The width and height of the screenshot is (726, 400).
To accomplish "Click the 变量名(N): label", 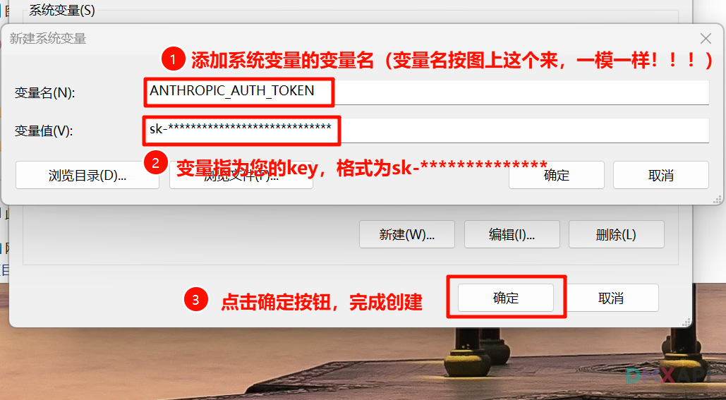I will pyautogui.click(x=44, y=93).
